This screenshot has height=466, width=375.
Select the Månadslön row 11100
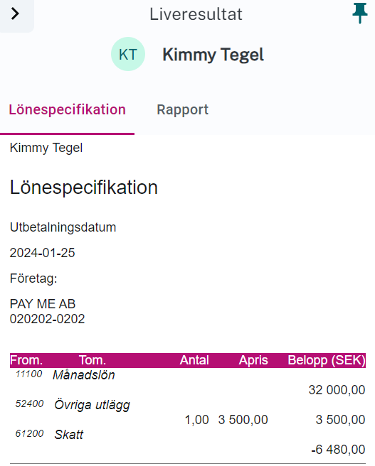pyautogui.click(x=188, y=382)
